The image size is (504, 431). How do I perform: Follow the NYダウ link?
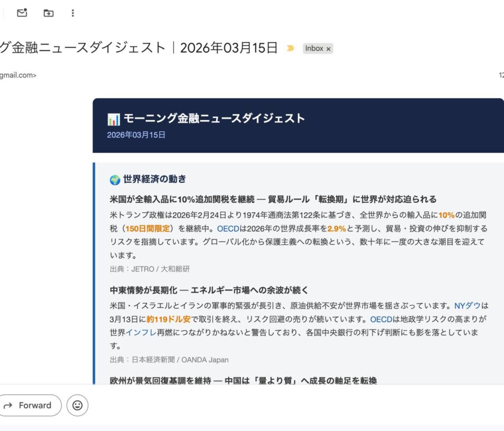(x=468, y=306)
